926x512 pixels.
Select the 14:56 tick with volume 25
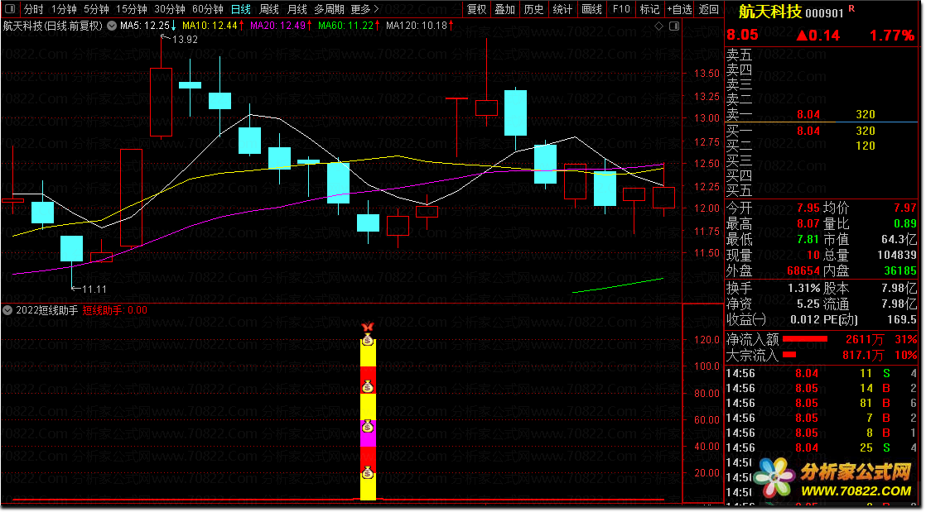(822, 447)
